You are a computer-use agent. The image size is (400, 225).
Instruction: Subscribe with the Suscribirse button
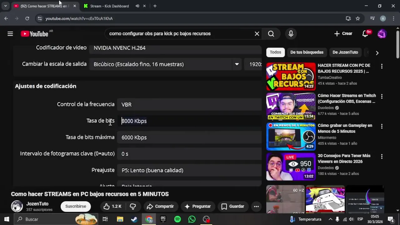coord(76,206)
